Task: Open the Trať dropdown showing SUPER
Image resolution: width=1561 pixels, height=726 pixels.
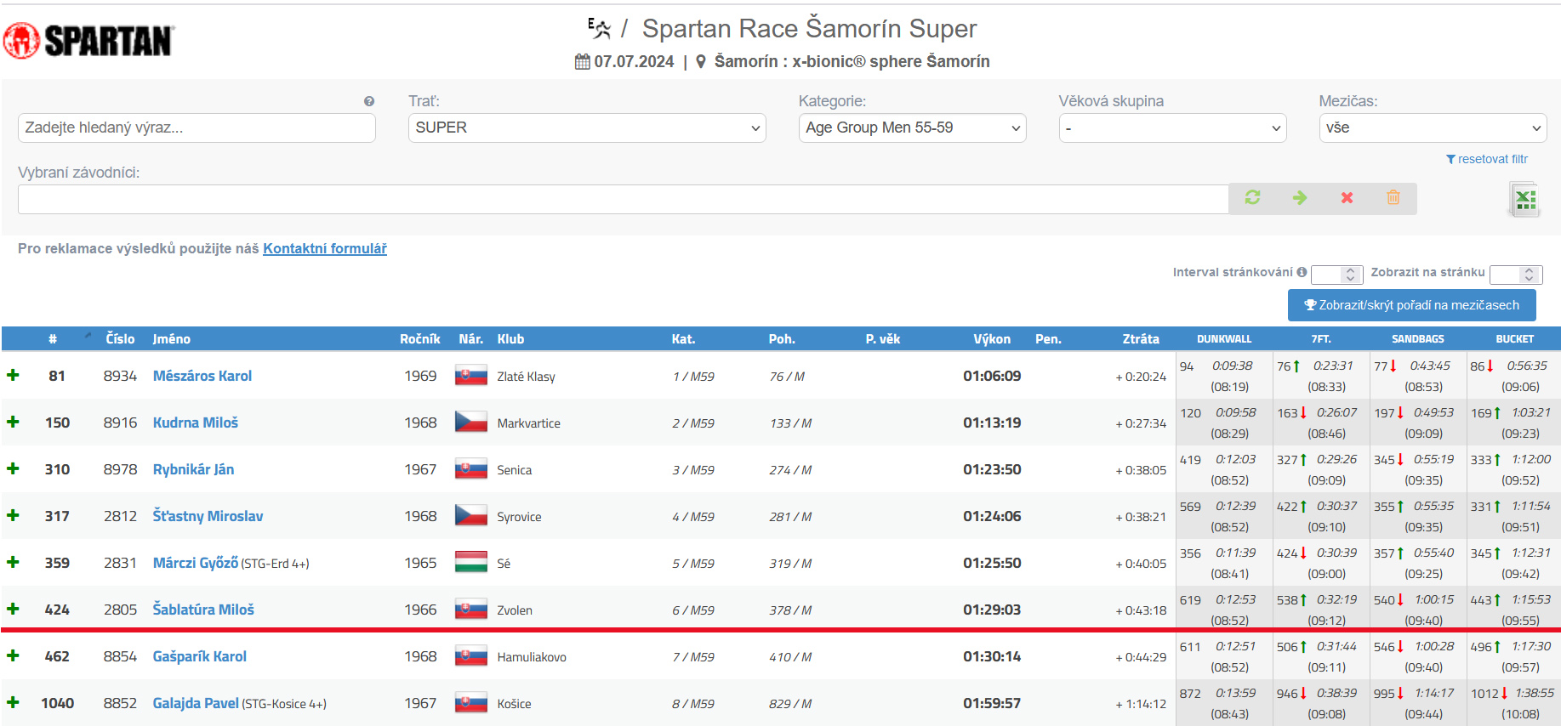Action: tap(587, 128)
